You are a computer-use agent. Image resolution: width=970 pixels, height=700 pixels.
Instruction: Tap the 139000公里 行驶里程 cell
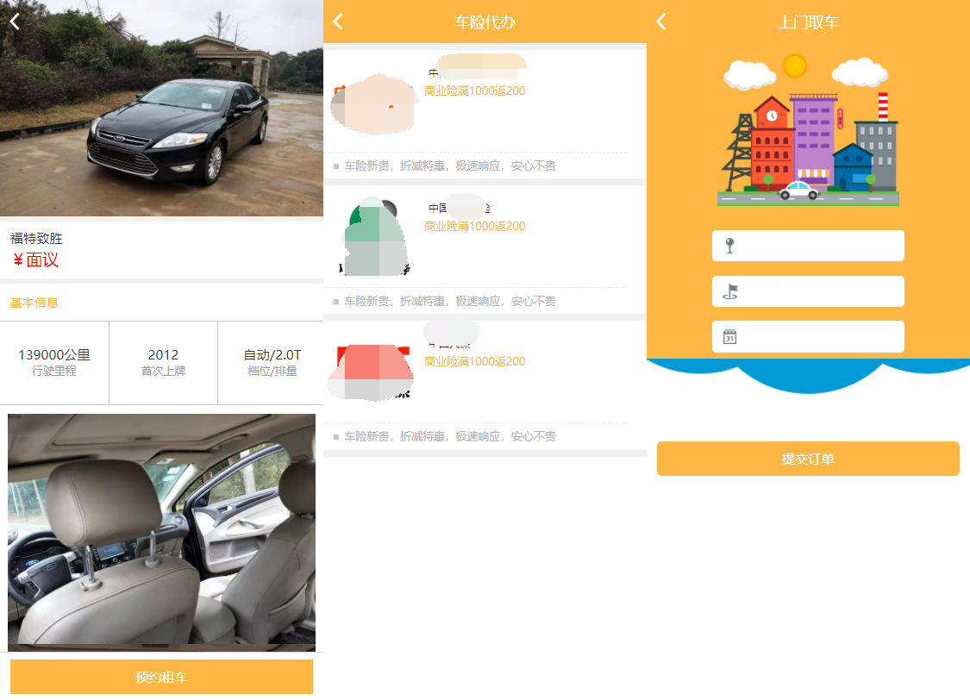pyautogui.click(x=54, y=362)
